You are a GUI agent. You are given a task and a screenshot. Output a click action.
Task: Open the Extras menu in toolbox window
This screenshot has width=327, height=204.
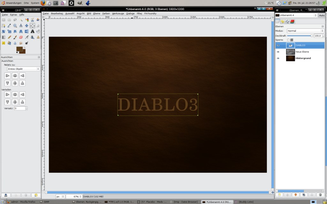[x=13, y=15]
